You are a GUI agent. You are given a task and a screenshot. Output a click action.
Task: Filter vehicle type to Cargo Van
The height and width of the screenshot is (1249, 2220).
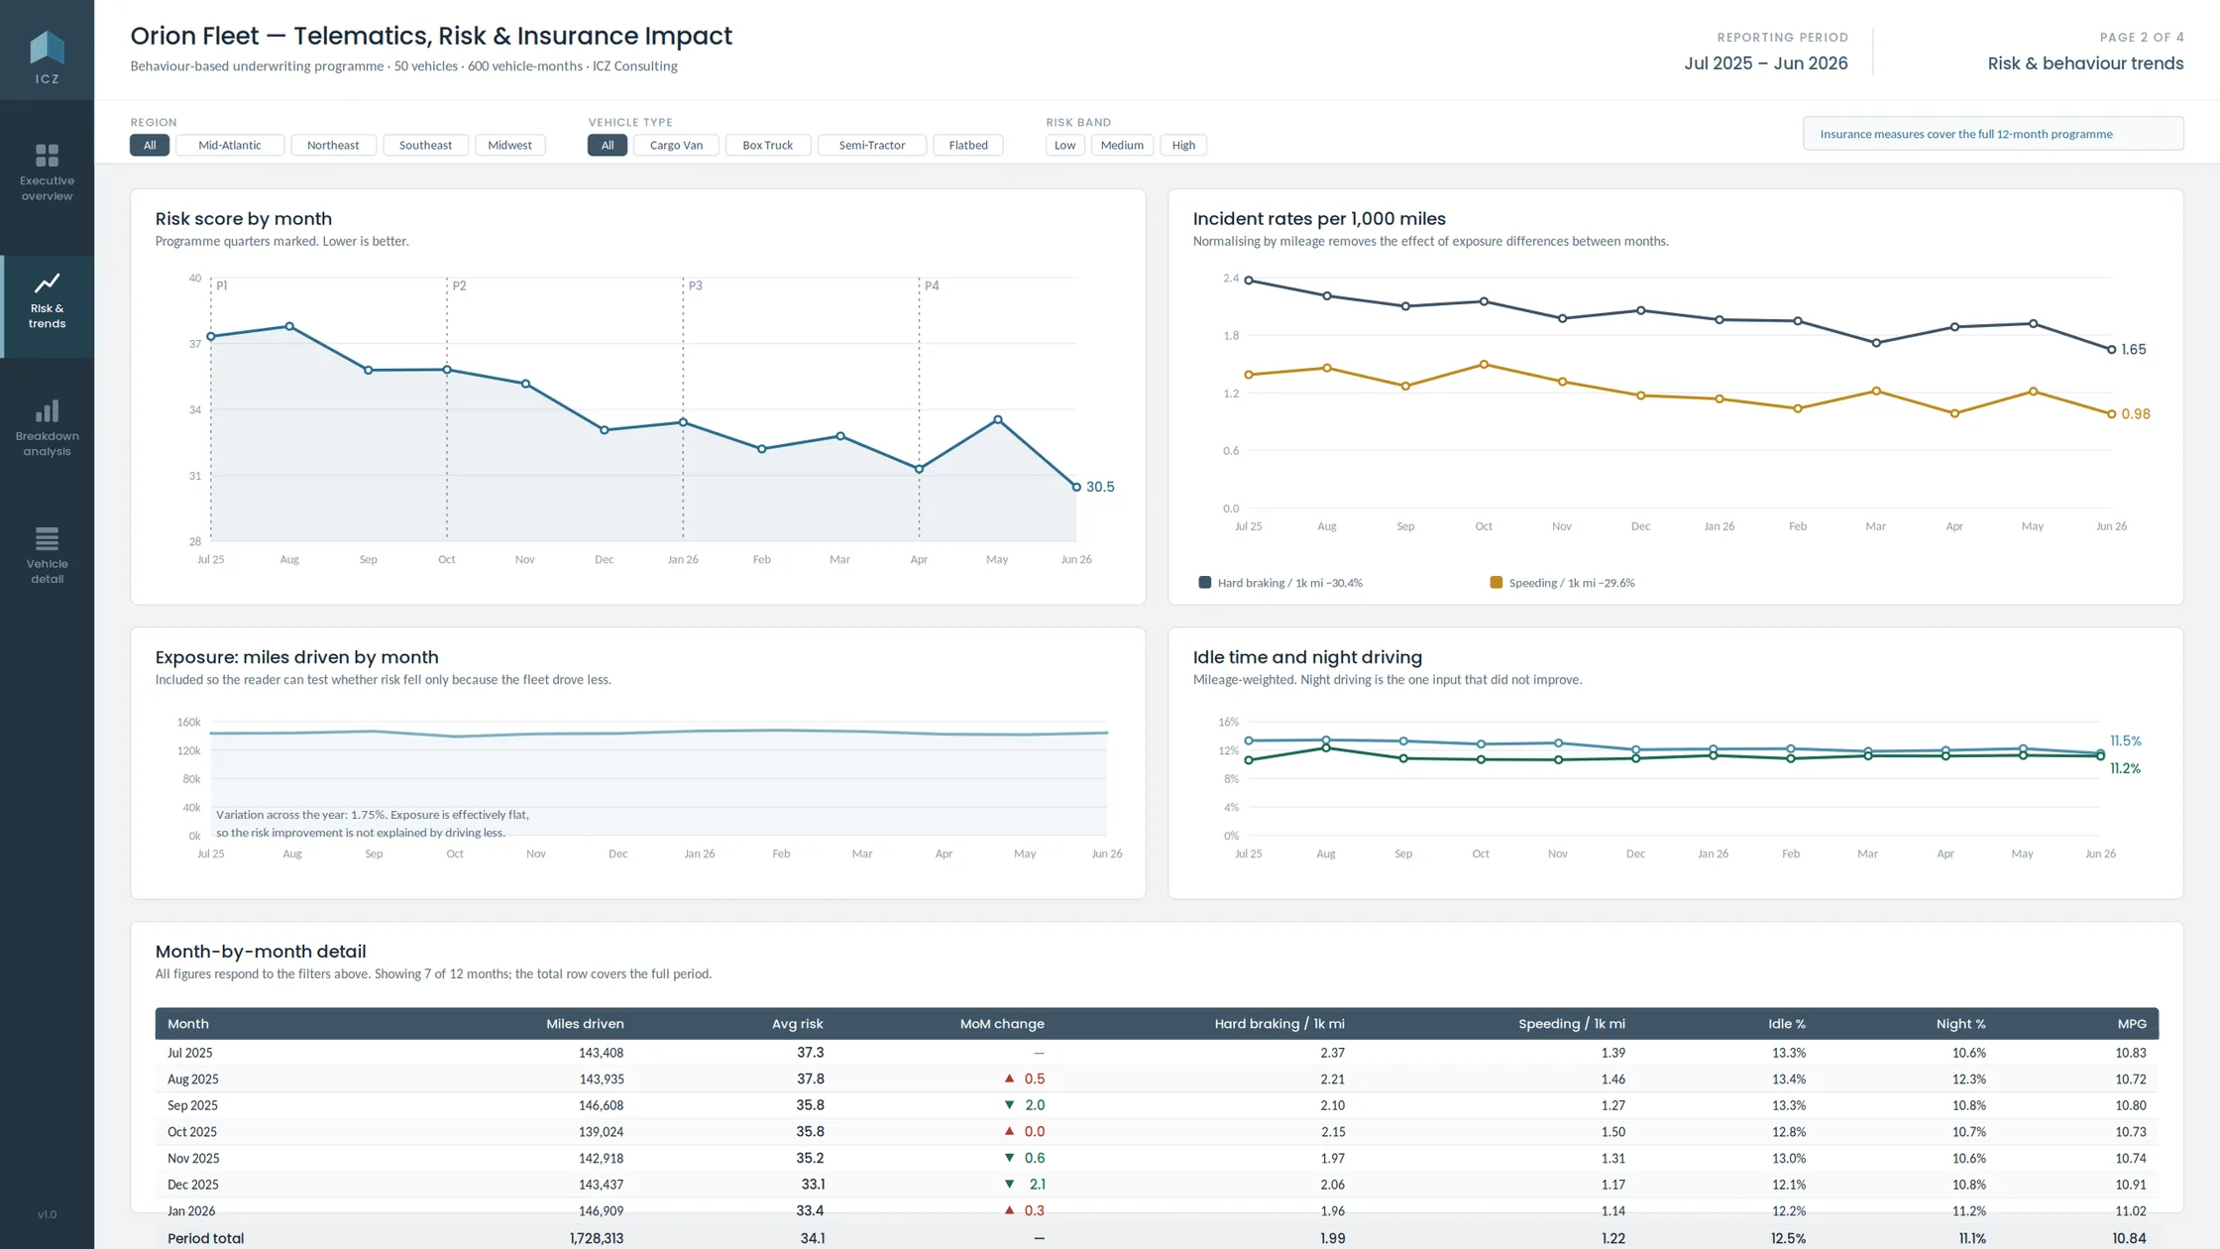(x=676, y=145)
